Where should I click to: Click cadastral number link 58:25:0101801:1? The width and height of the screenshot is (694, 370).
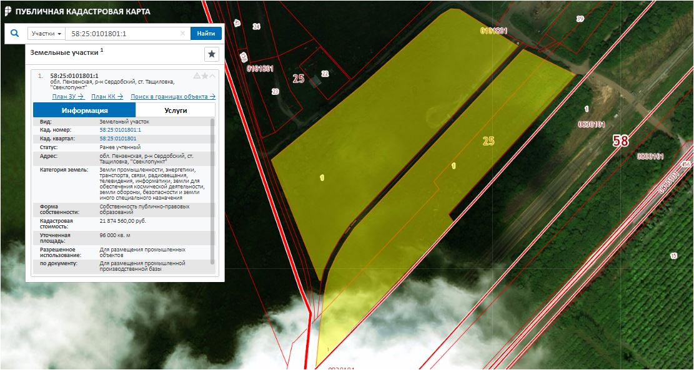coord(120,130)
